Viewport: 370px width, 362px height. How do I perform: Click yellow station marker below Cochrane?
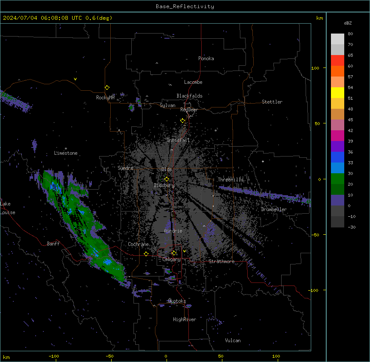pos(146,254)
